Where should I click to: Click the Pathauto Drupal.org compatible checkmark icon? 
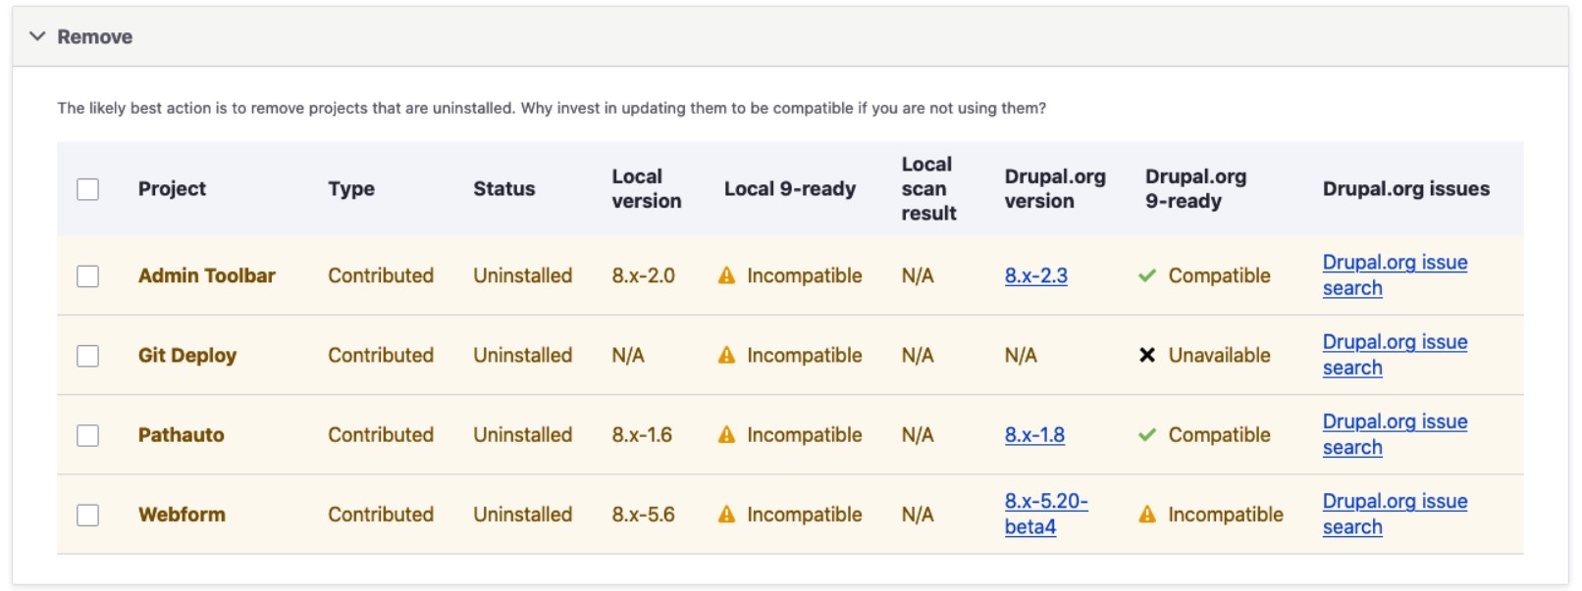pos(1146,434)
